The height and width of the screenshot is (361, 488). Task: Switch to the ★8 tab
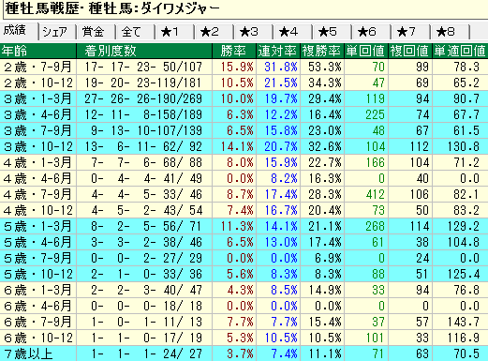451,32
